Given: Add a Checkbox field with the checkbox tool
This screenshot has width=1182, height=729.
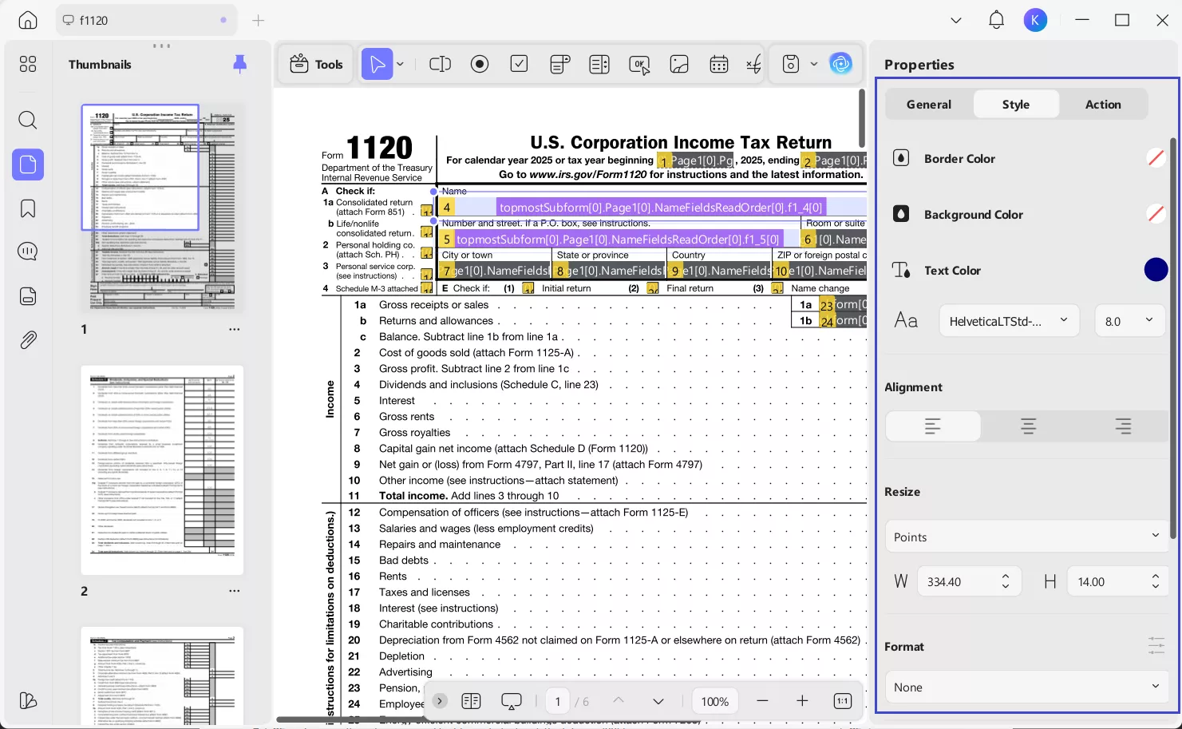Looking at the screenshot, I should pyautogui.click(x=519, y=64).
